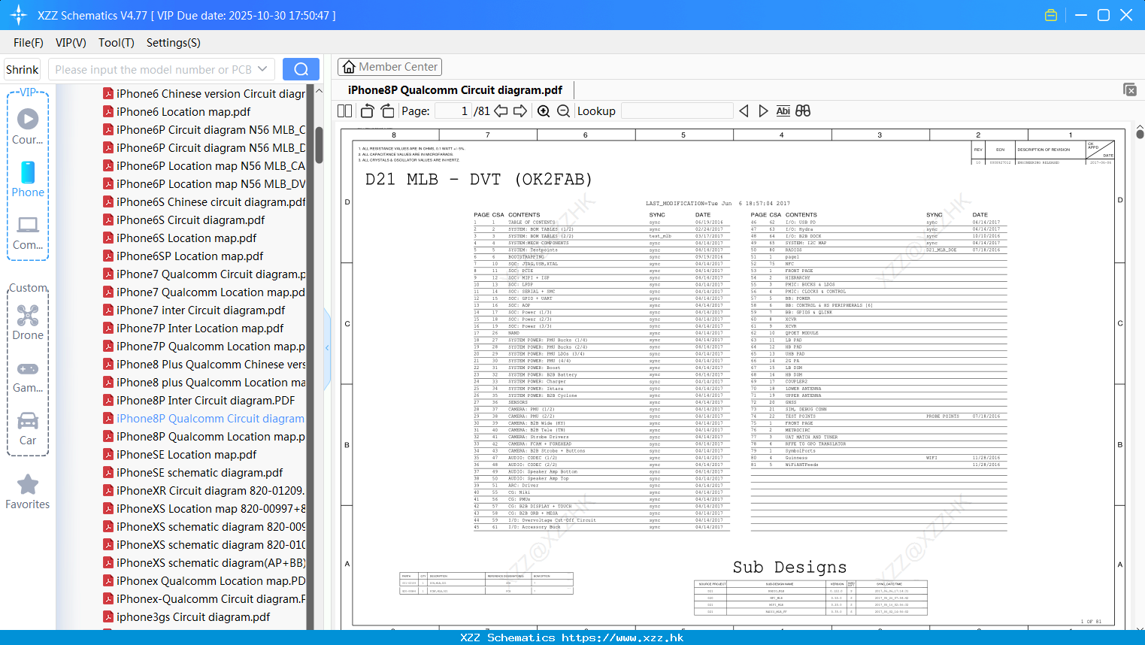
Task: Open the Drone category
Action: (28, 322)
